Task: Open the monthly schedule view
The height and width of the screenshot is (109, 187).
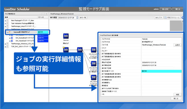Action: [172, 18]
